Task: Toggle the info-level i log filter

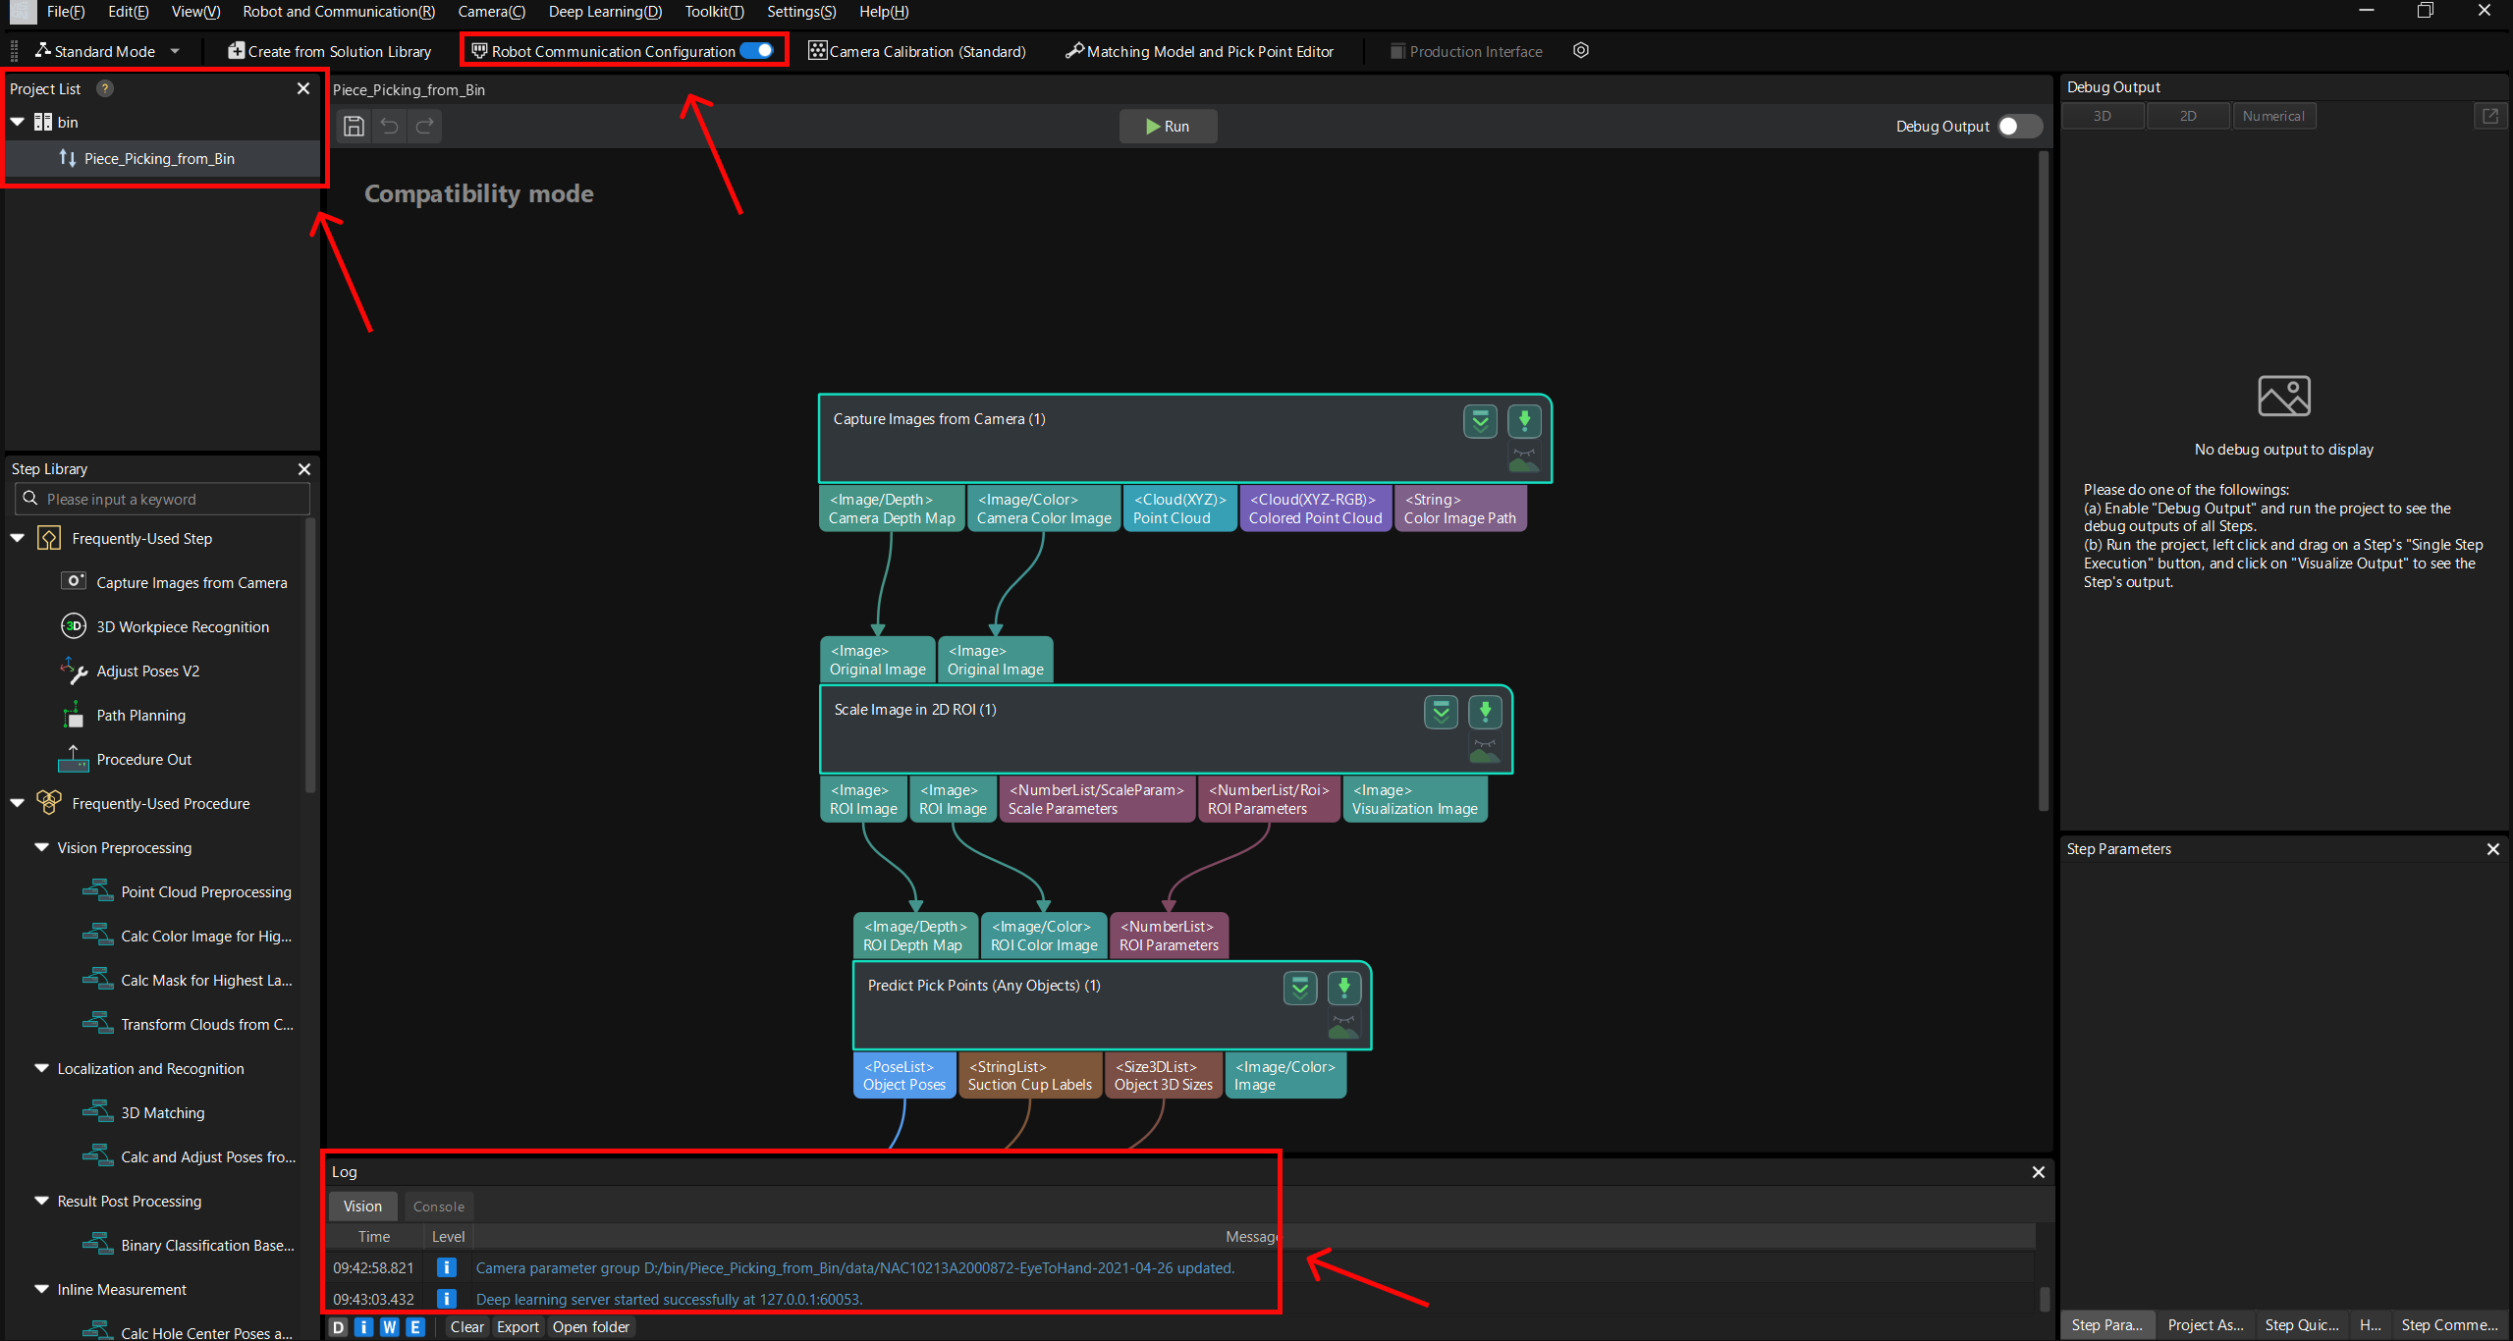Action: coord(364,1327)
